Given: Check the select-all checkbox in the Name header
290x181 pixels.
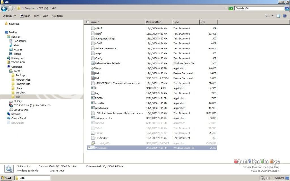Looking at the screenshot, I should (88, 22).
